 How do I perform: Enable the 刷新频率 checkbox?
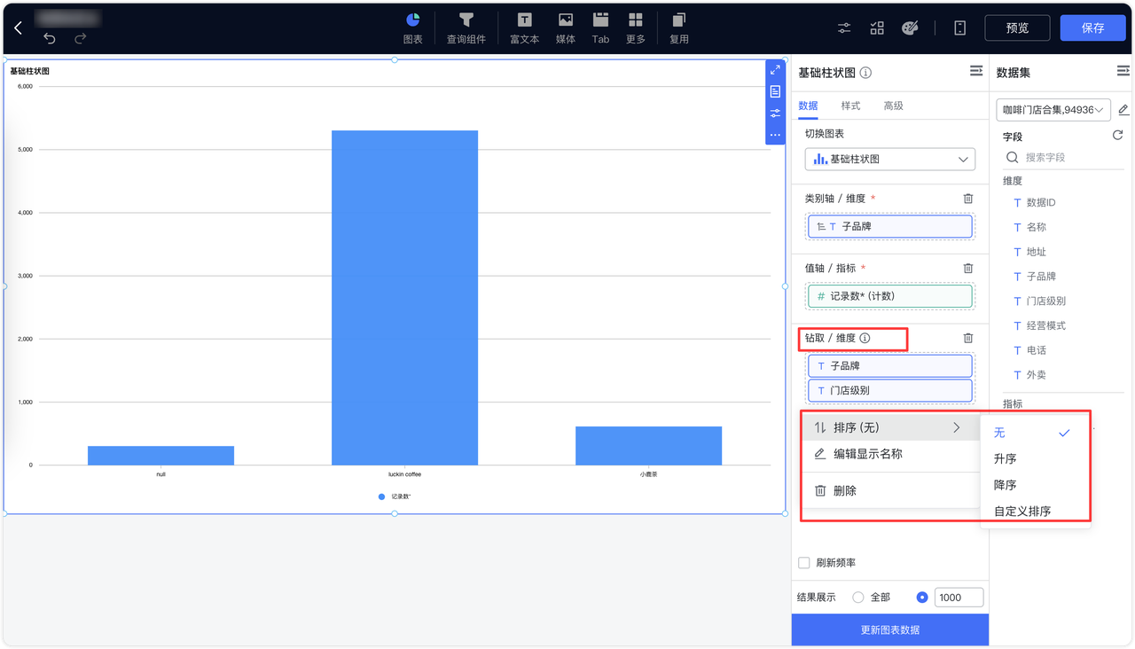[x=804, y=563]
